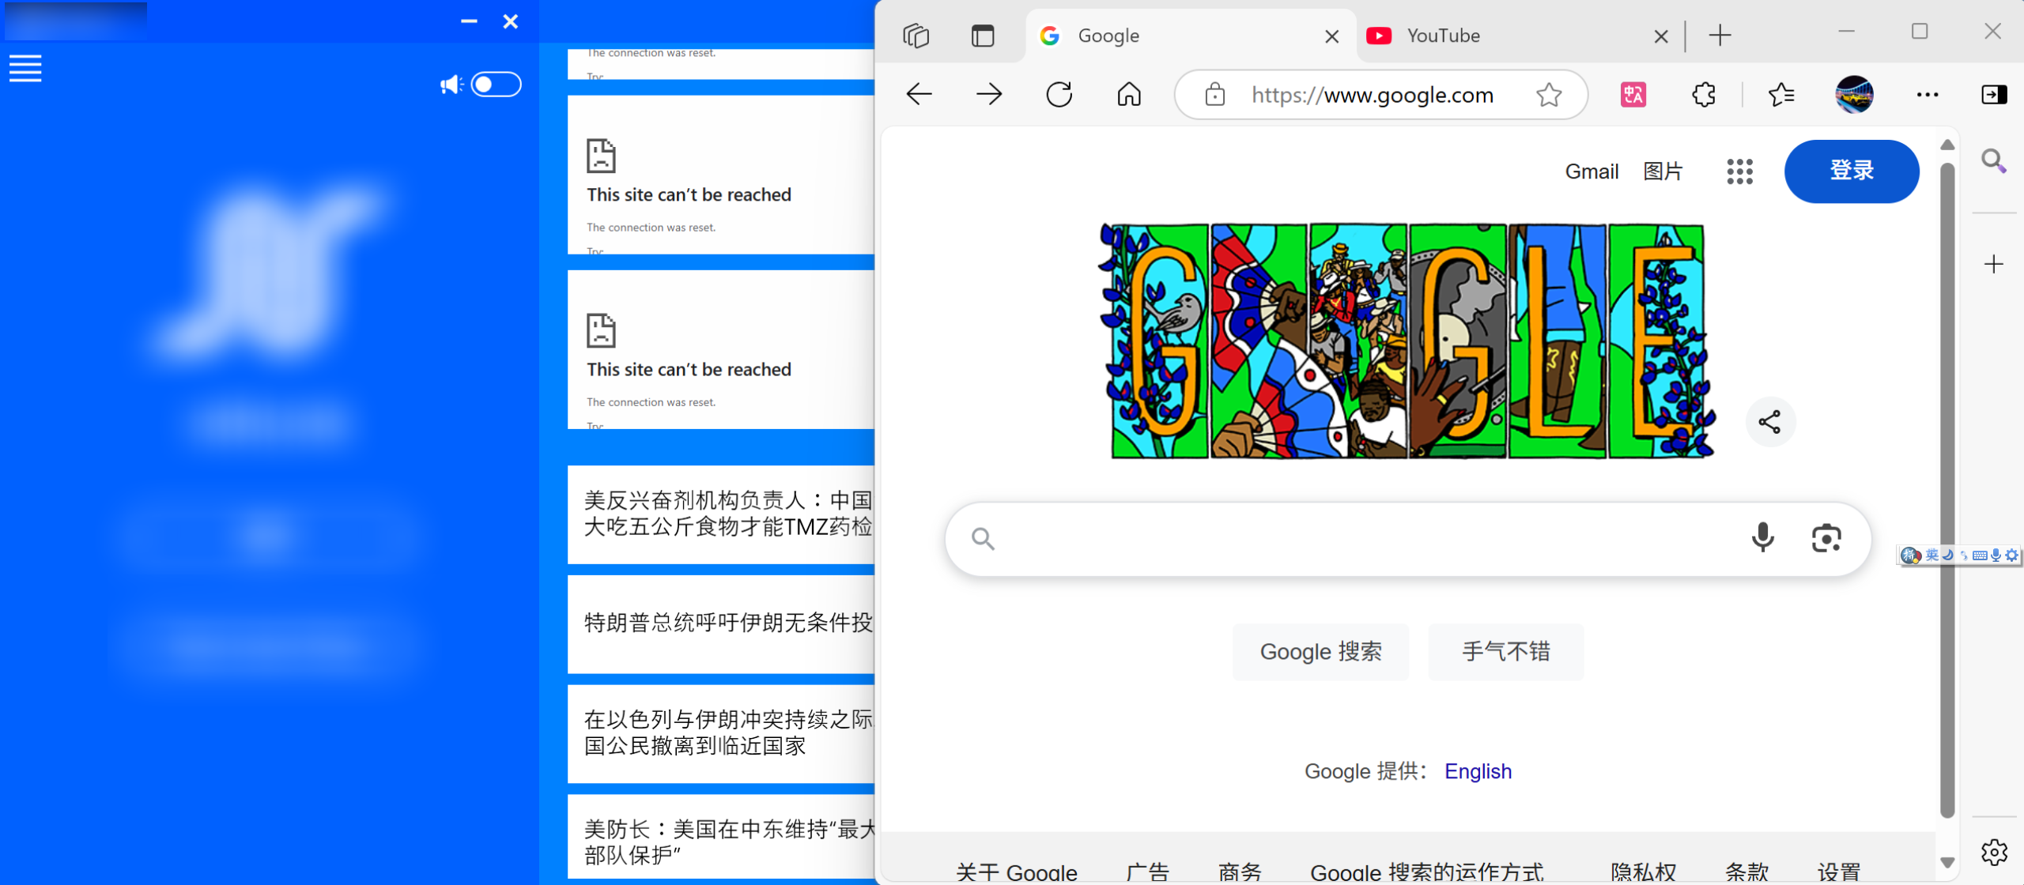Viewport: 2024px width, 885px height.
Task: Open the translate page icon
Action: (x=1633, y=95)
